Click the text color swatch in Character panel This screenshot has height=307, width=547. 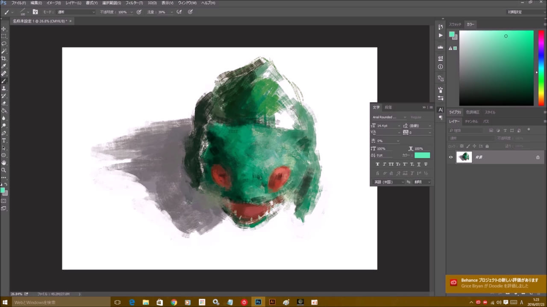[422, 156]
